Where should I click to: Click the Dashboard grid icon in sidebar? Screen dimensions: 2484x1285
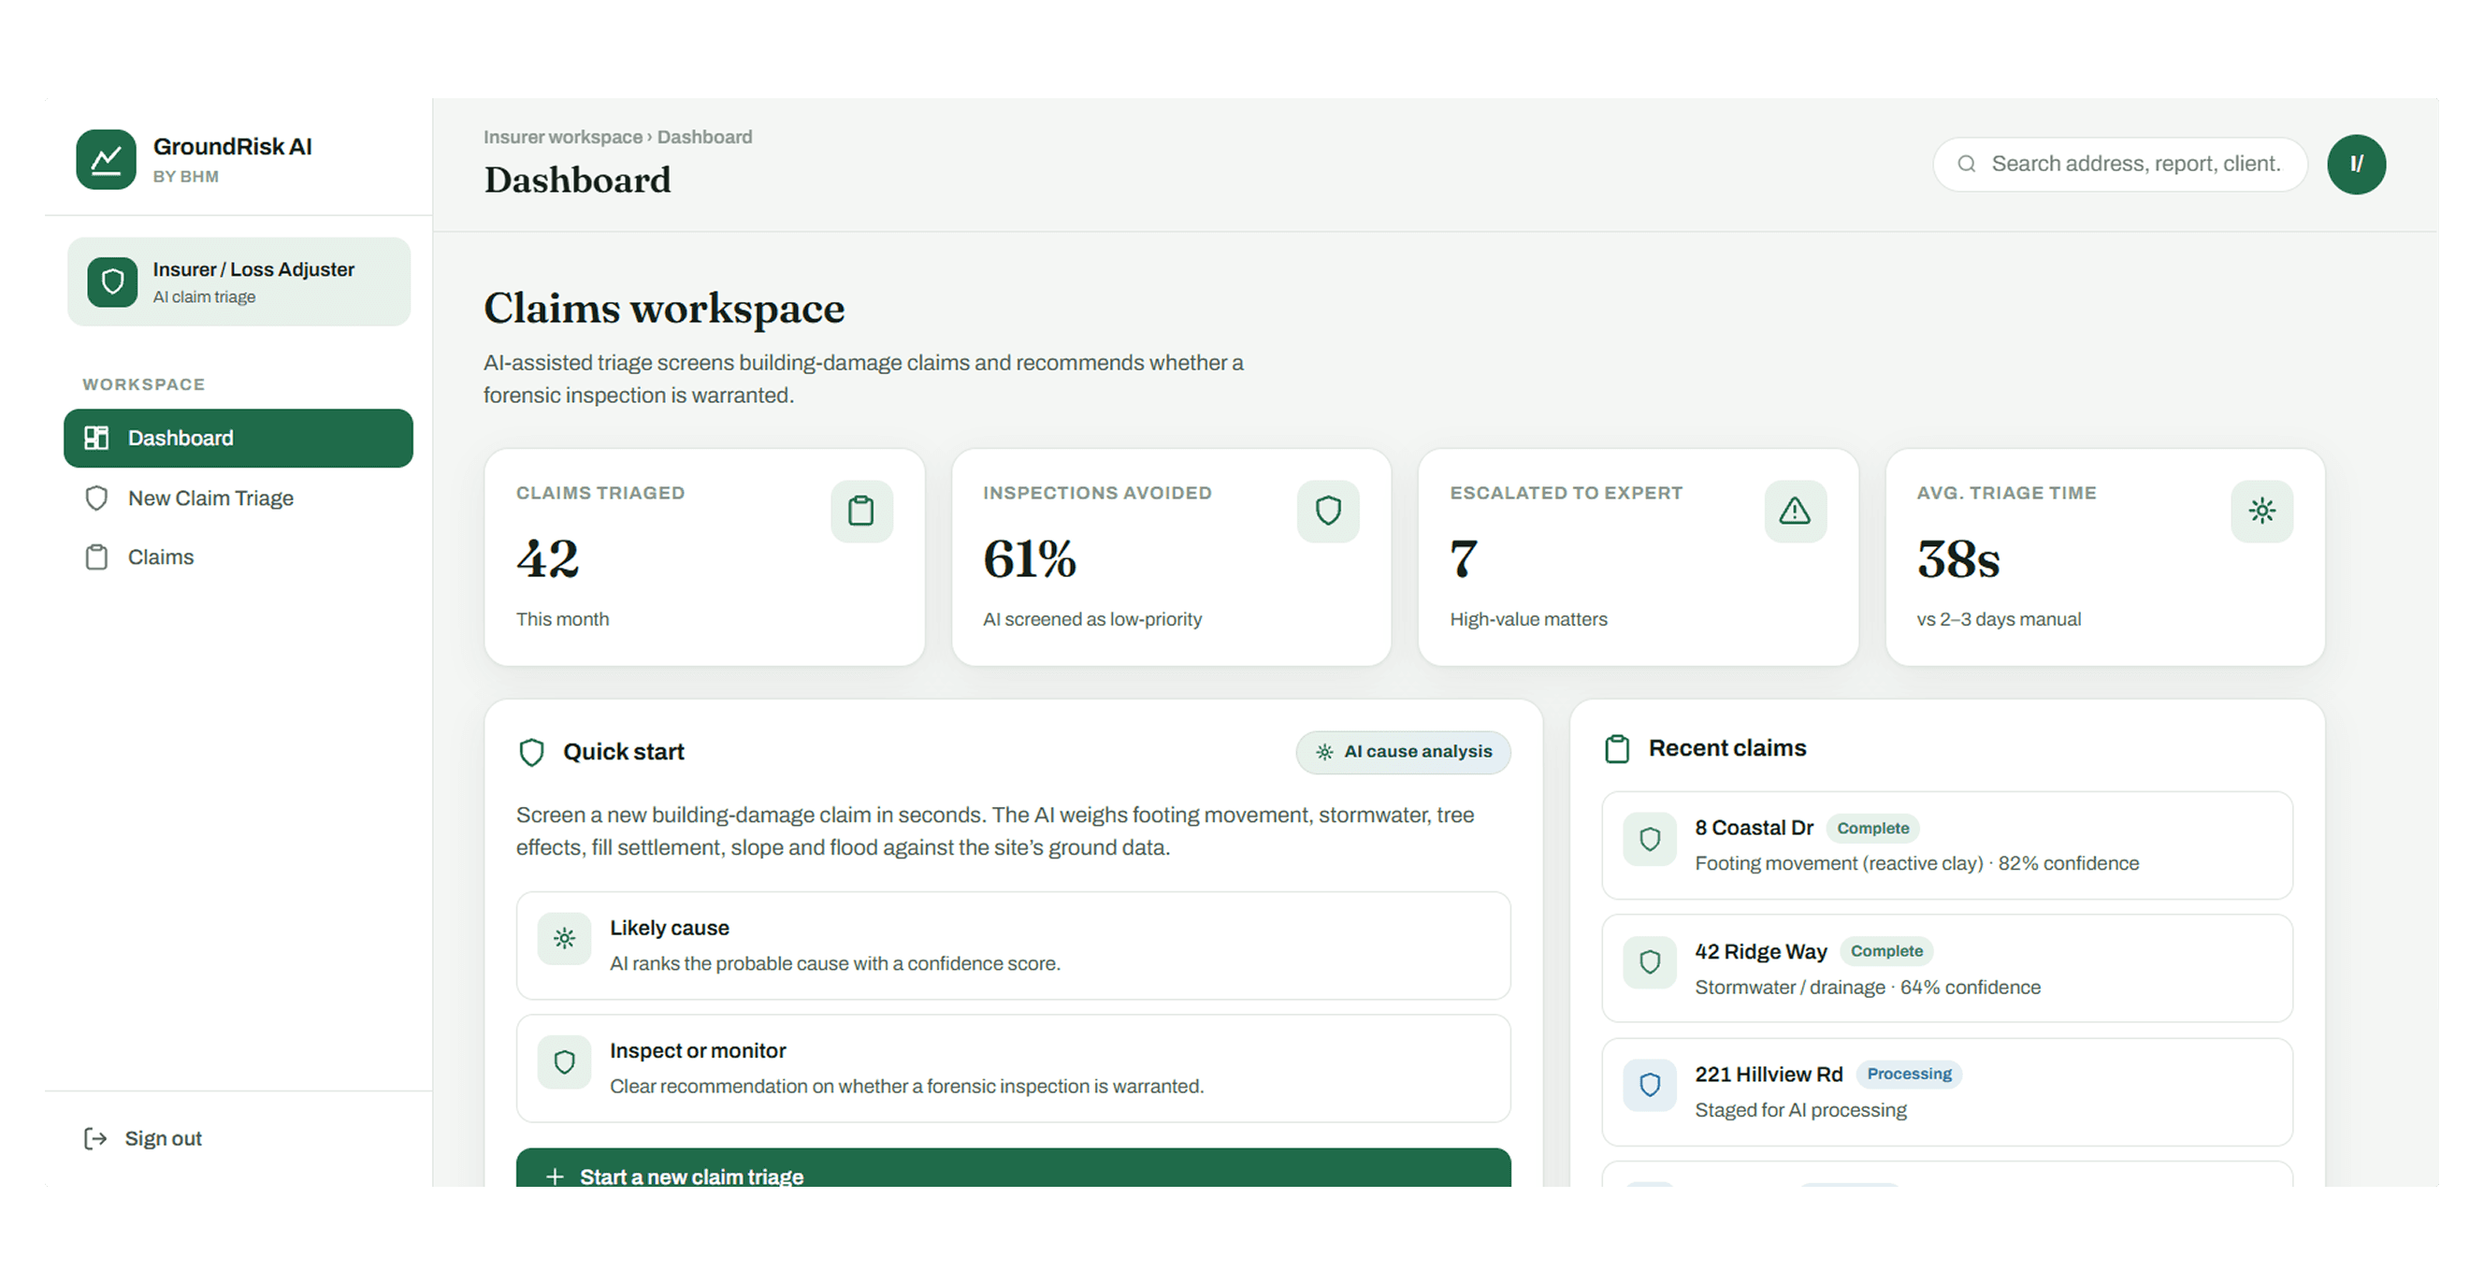(96, 438)
